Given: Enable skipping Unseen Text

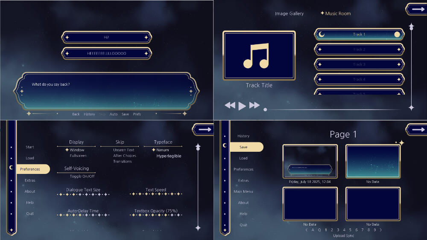Looking at the screenshot, I should click(124, 150).
